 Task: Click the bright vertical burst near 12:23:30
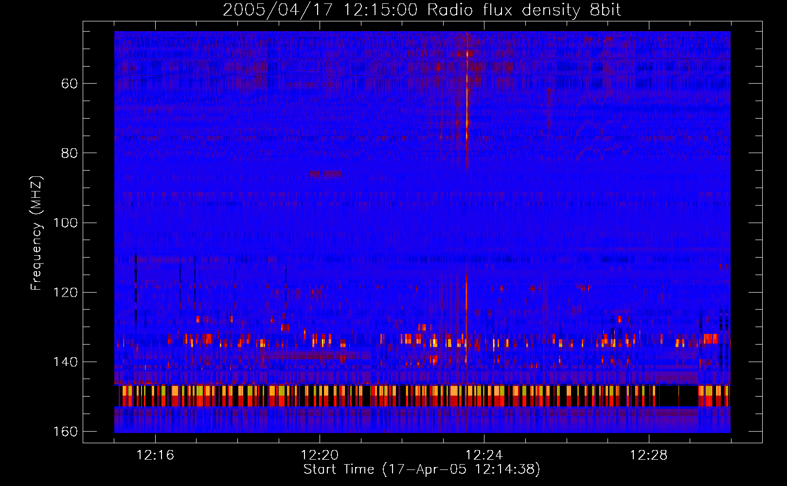point(466,102)
